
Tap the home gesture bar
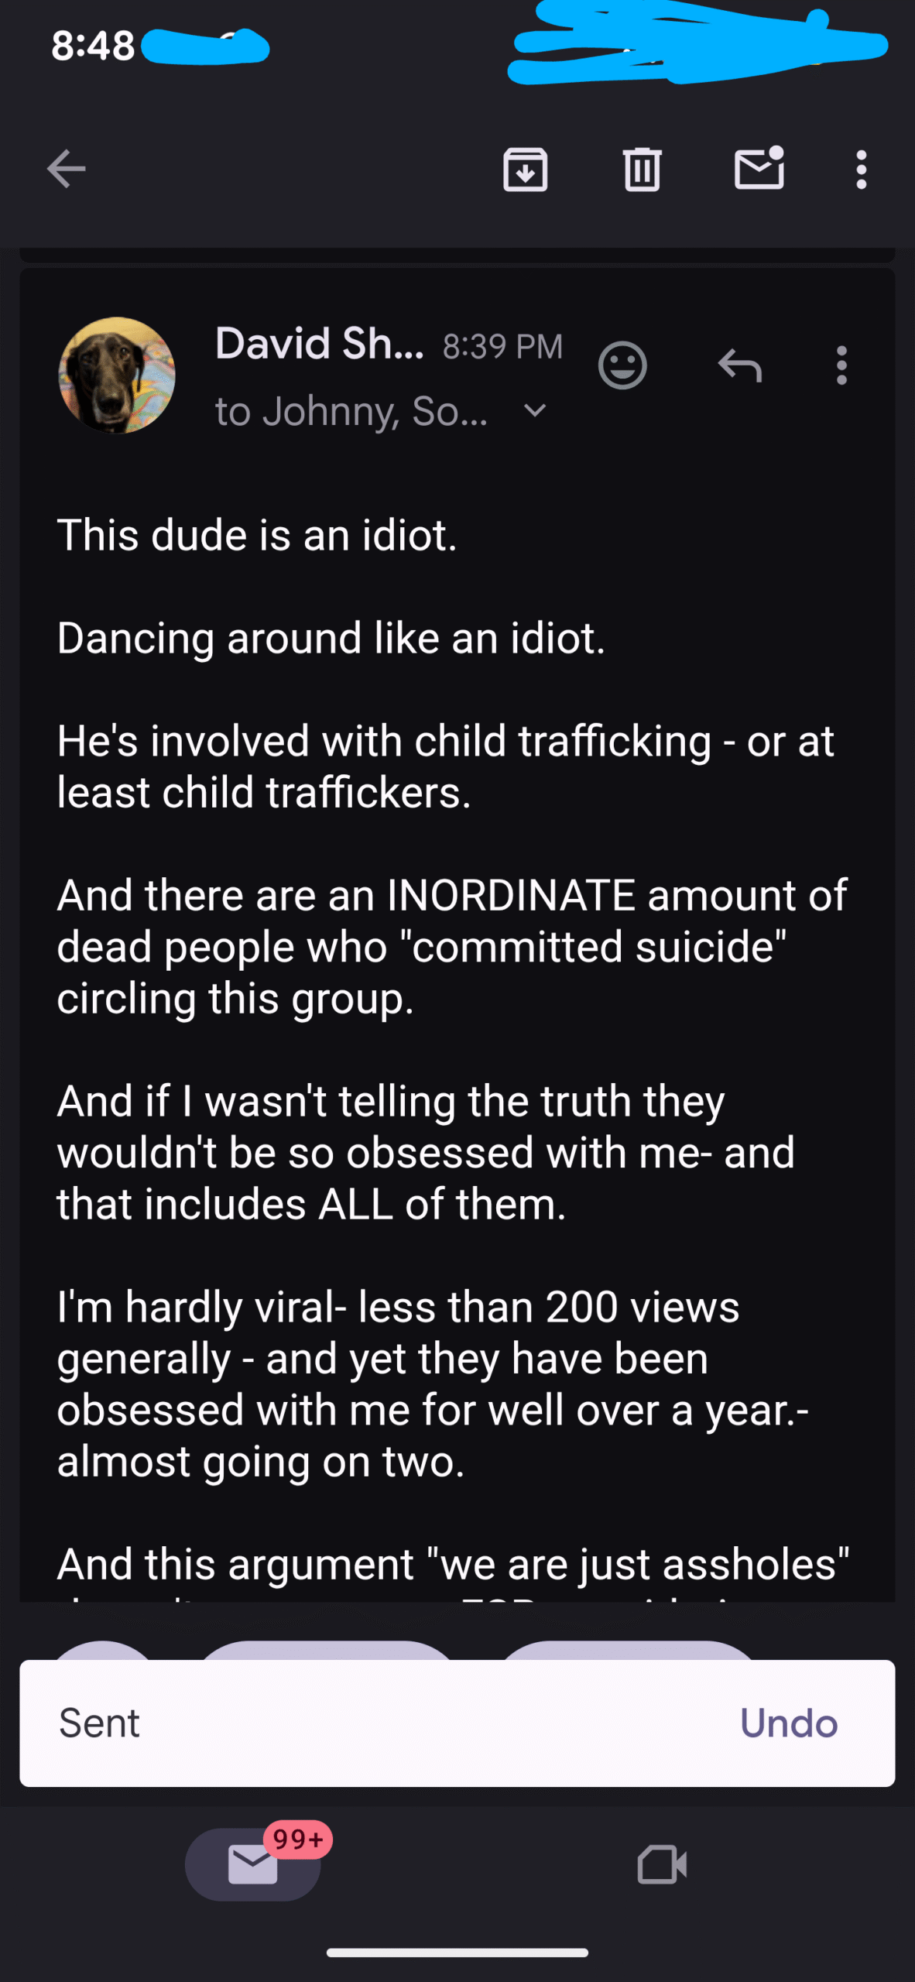pos(457,1953)
